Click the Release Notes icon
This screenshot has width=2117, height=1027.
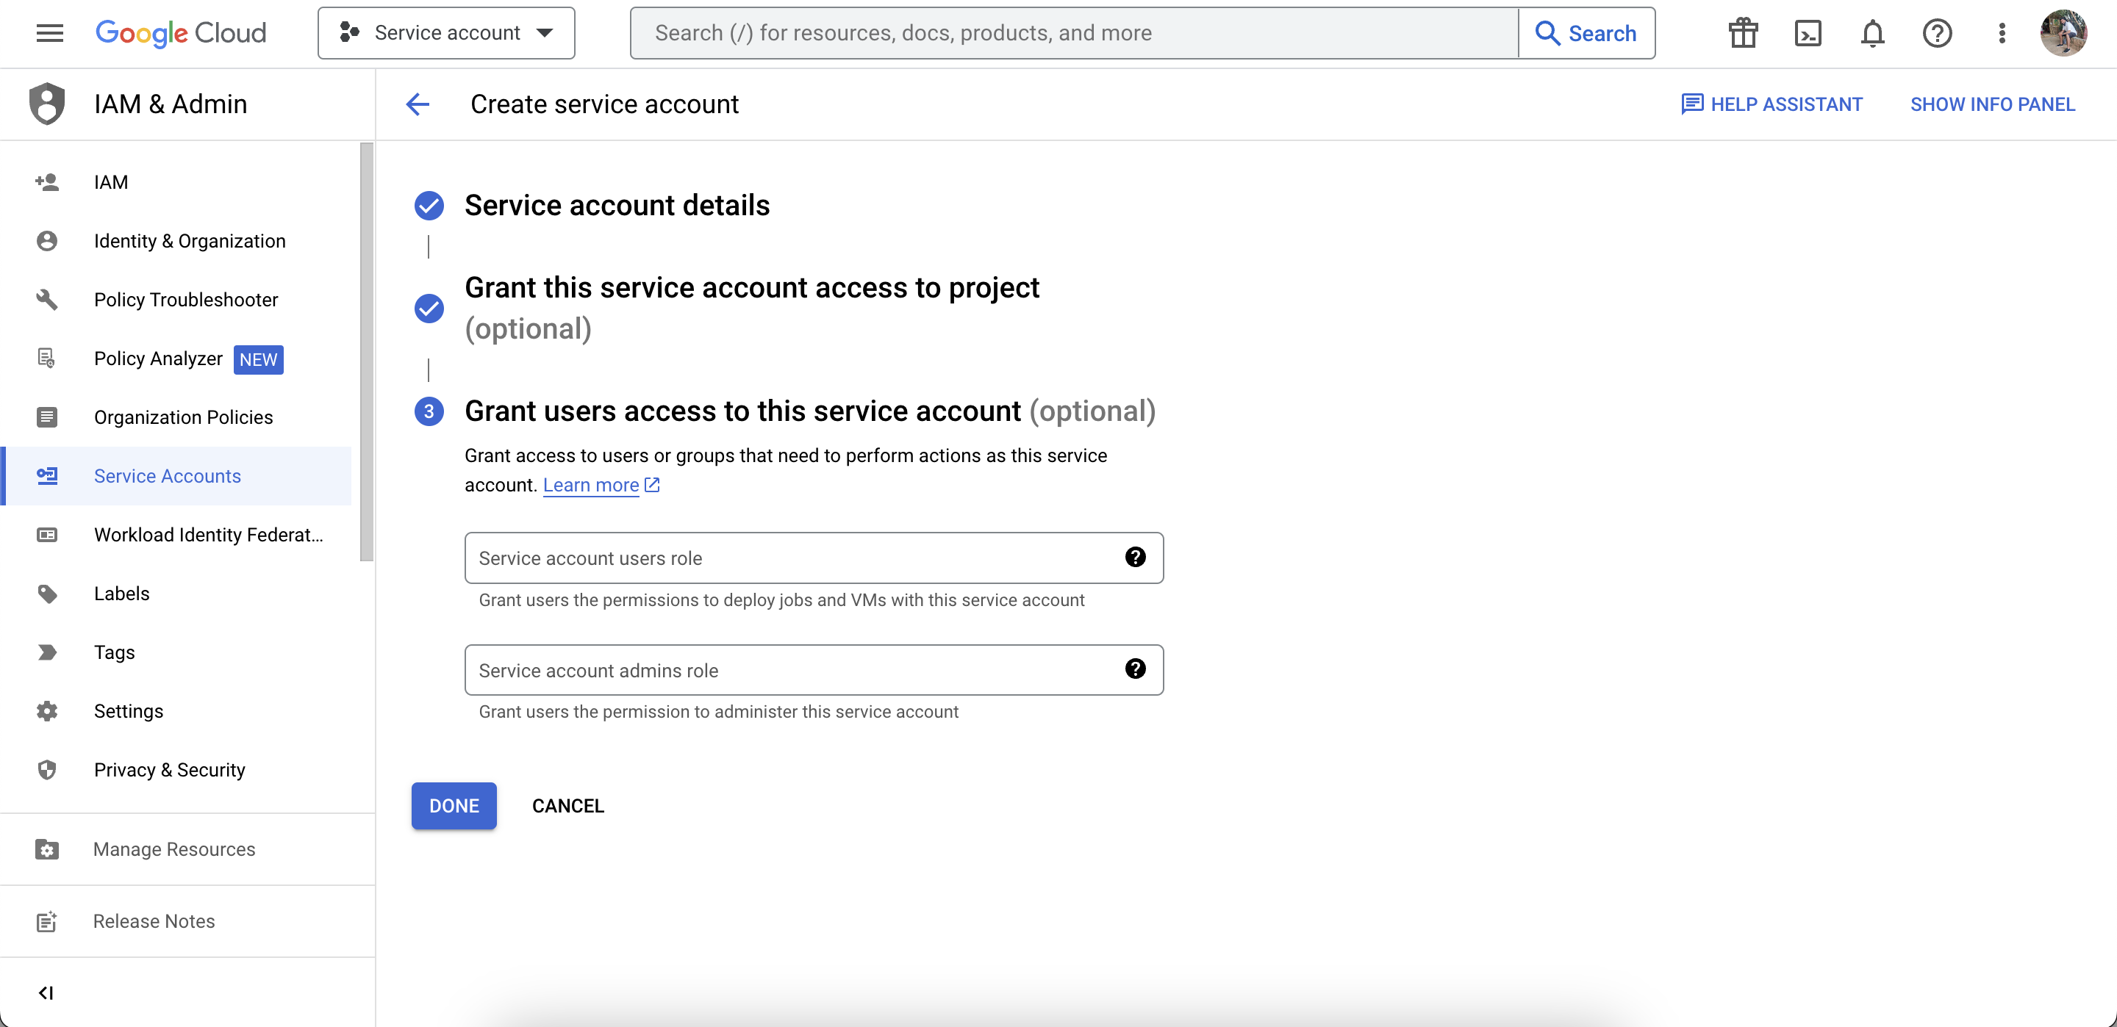(x=47, y=921)
